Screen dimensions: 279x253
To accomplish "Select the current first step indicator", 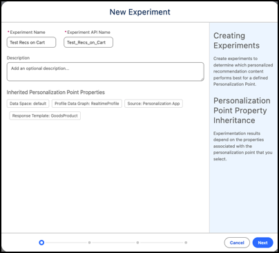I will click(x=41, y=243).
